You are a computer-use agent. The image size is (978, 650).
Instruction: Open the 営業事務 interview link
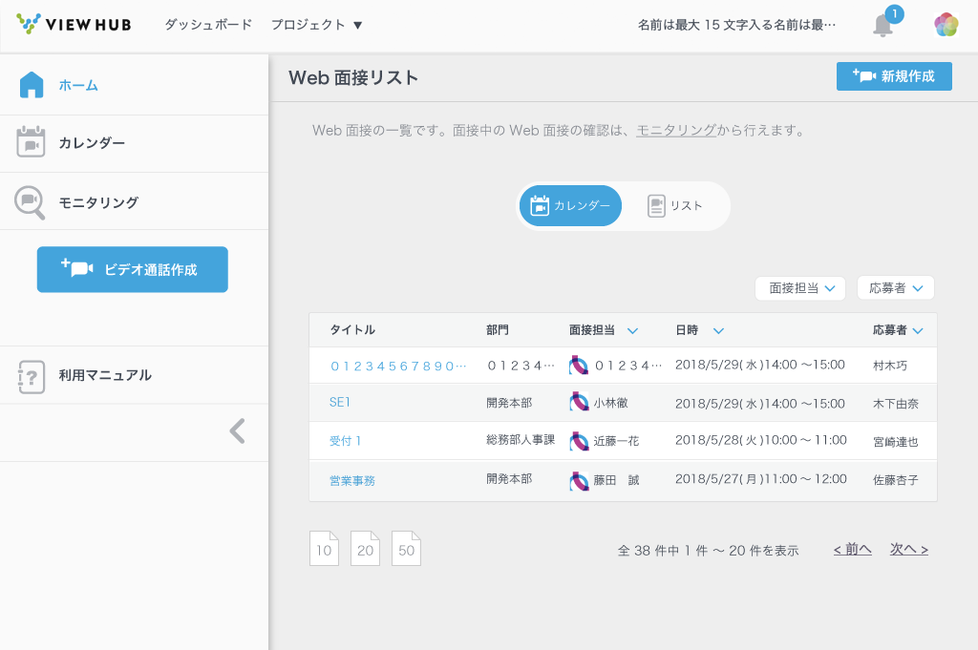(351, 481)
